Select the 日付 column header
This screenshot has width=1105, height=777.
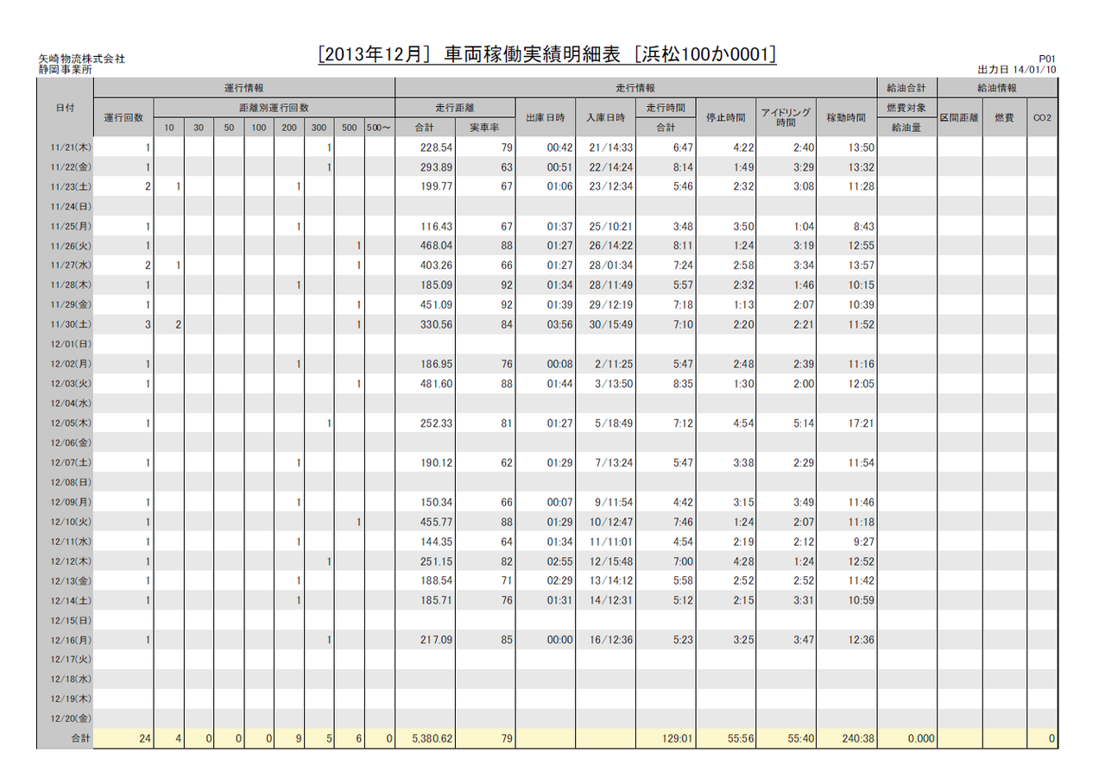click(x=64, y=108)
